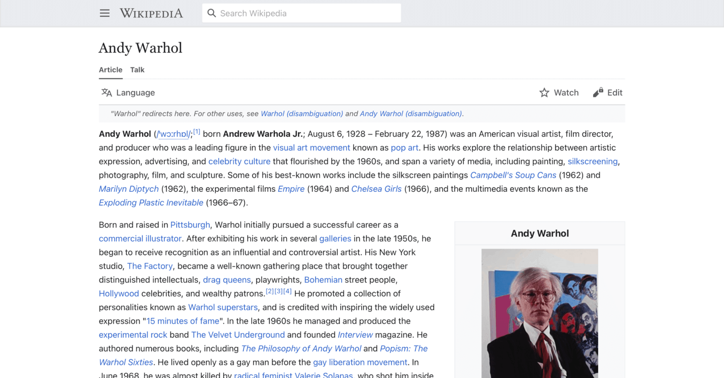The width and height of the screenshot is (724, 378).
Task: Click the gay liberation movement link
Action: pyautogui.click(x=360, y=362)
